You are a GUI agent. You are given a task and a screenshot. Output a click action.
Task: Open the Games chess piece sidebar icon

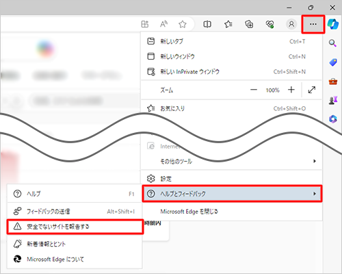333,100
